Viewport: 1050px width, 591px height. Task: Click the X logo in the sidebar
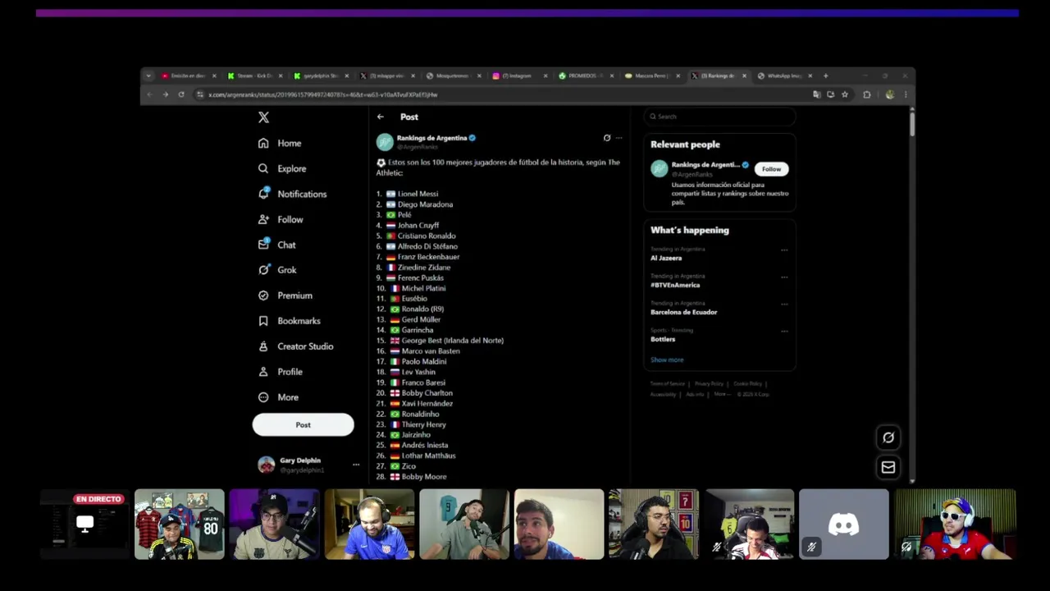click(263, 117)
